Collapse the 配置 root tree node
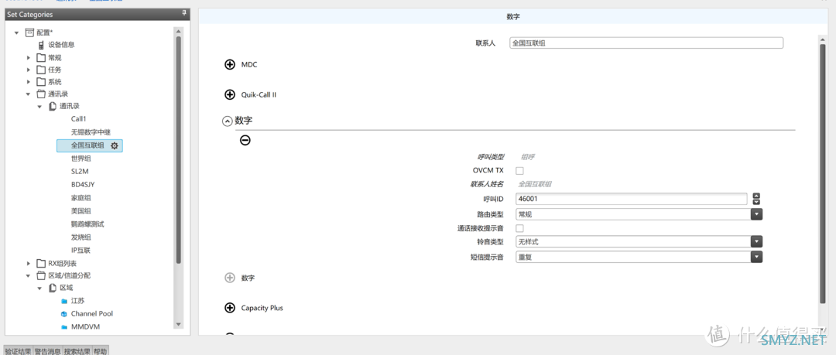836x355 pixels. [x=17, y=33]
